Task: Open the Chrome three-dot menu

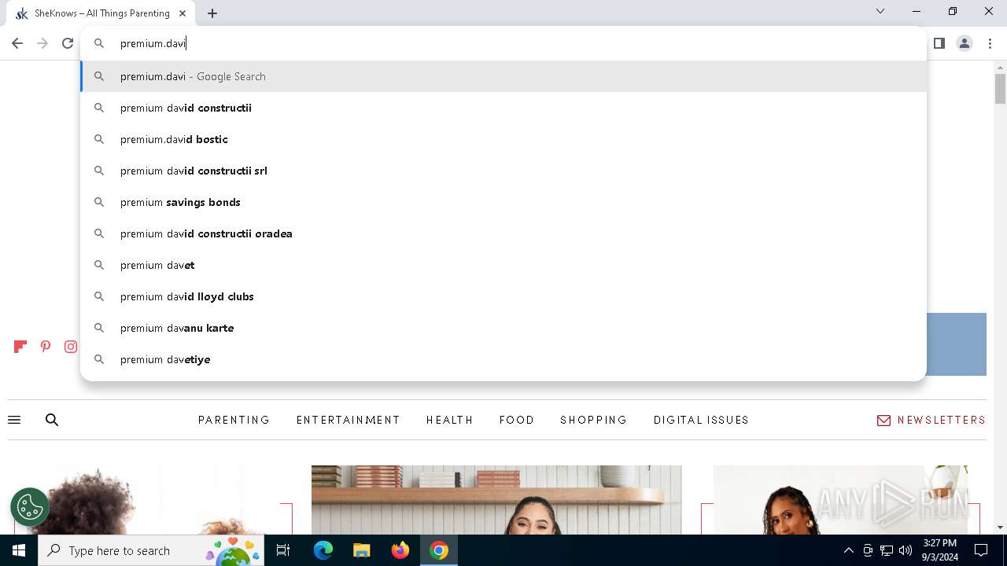Action: click(990, 43)
